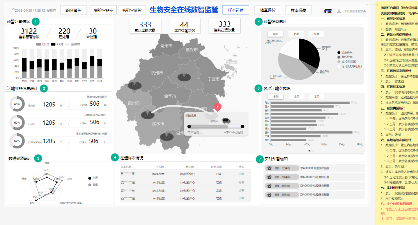
Task: Switch to 检查评价 navigation tab
Action: tap(267, 10)
